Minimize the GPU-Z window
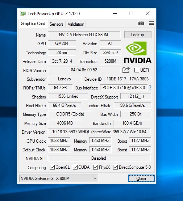This screenshot has width=183, height=201. (x=115, y=13)
